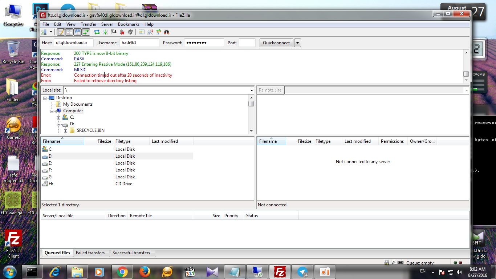Toggle the transfer queue display
Screen dimensions: 496x279
[86, 32]
